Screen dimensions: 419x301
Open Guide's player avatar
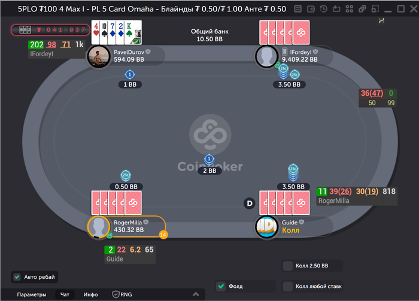point(266,226)
